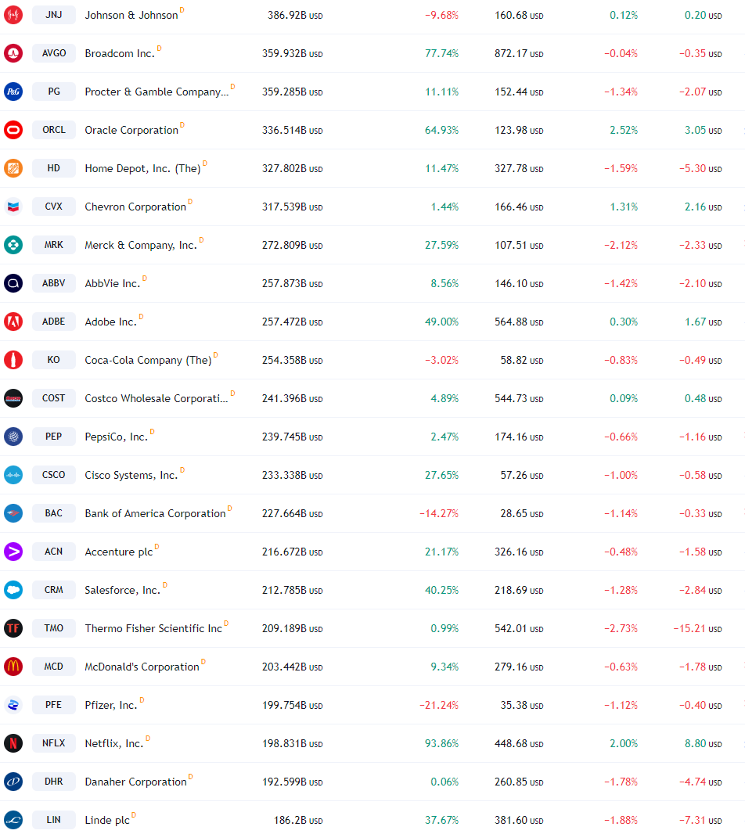Click the PepsiCo globe logo icon
The image size is (745, 834).
[x=13, y=436]
